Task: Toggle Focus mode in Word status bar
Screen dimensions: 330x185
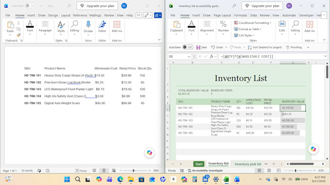Action: 81,170
